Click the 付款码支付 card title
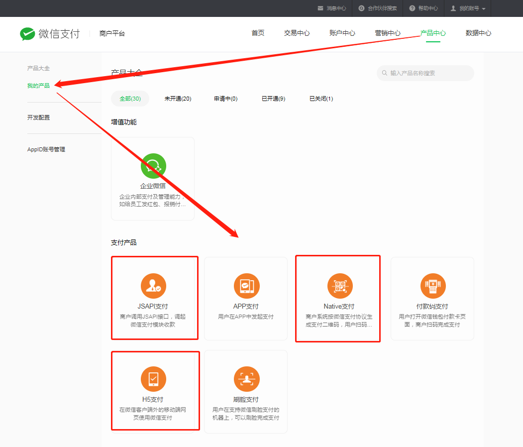The height and width of the screenshot is (447, 523). pos(432,306)
